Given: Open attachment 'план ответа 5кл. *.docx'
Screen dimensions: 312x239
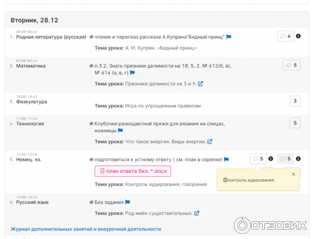Looking at the screenshot, I should (133, 171).
